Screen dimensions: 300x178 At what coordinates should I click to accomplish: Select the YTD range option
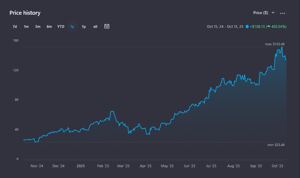pos(61,27)
